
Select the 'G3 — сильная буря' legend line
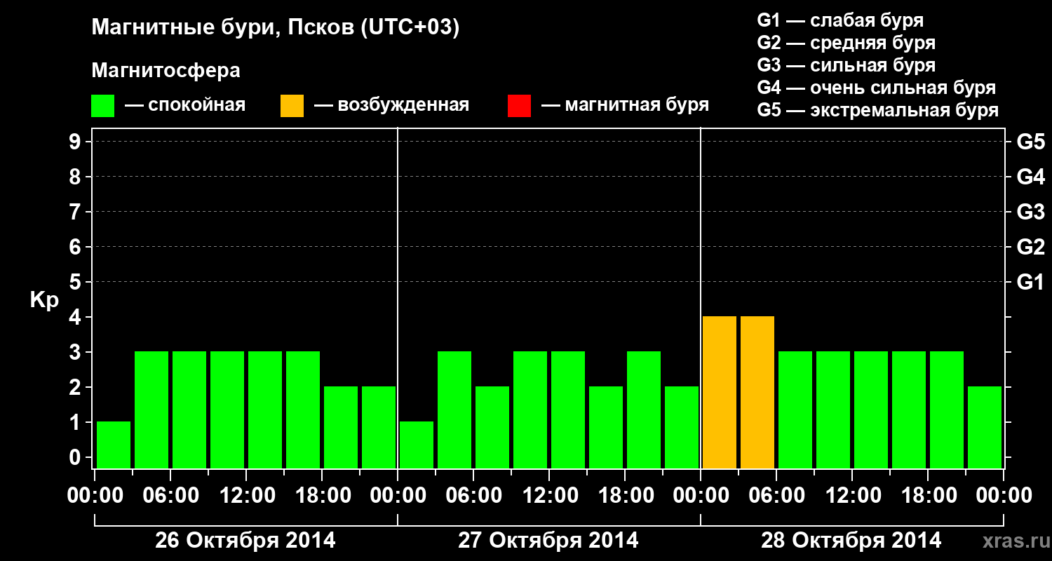(847, 65)
